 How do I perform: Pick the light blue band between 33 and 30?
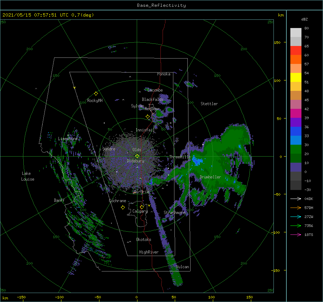tap(296, 140)
